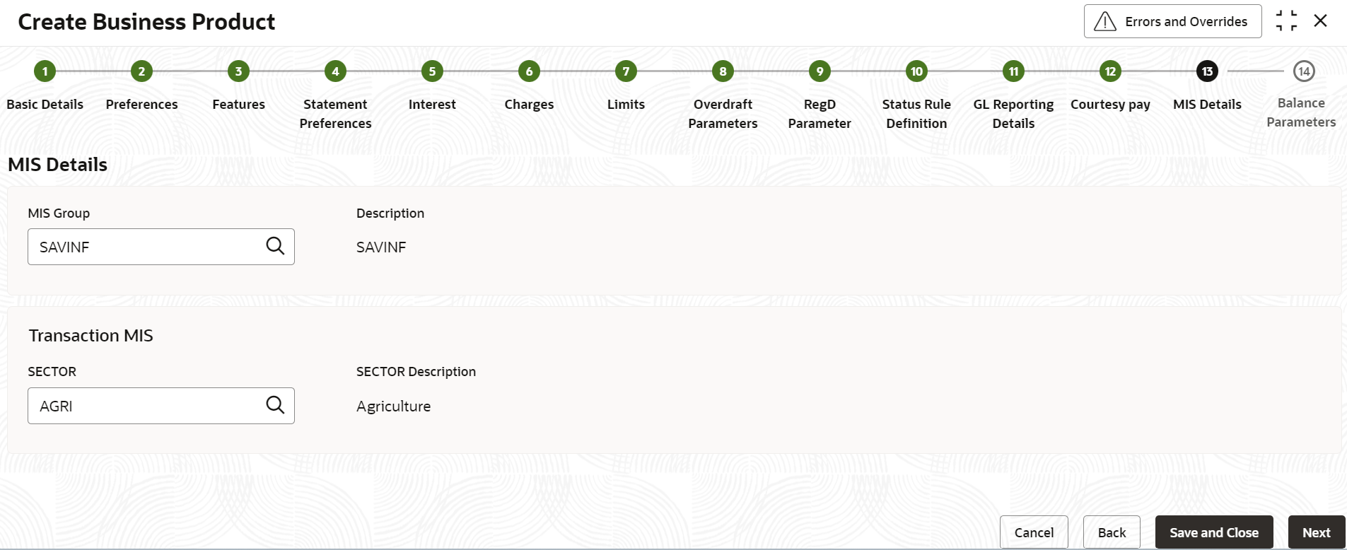This screenshot has width=1347, height=550.
Task: Go to the Statement Preferences step
Action: point(335,114)
